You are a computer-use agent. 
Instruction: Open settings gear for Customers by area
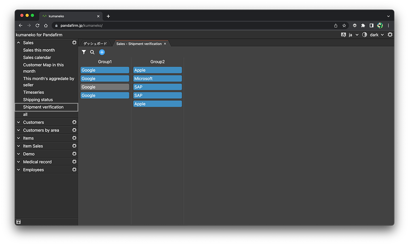coord(74,130)
